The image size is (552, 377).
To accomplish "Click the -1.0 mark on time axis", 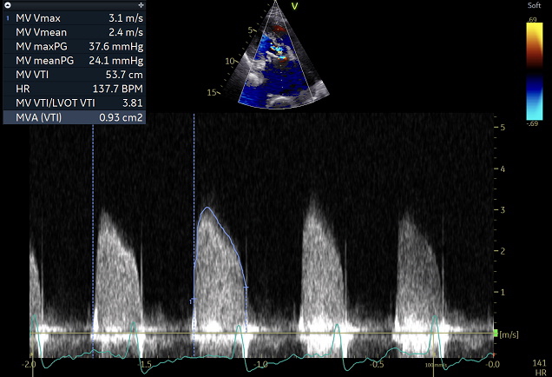I will pos(261,365).
